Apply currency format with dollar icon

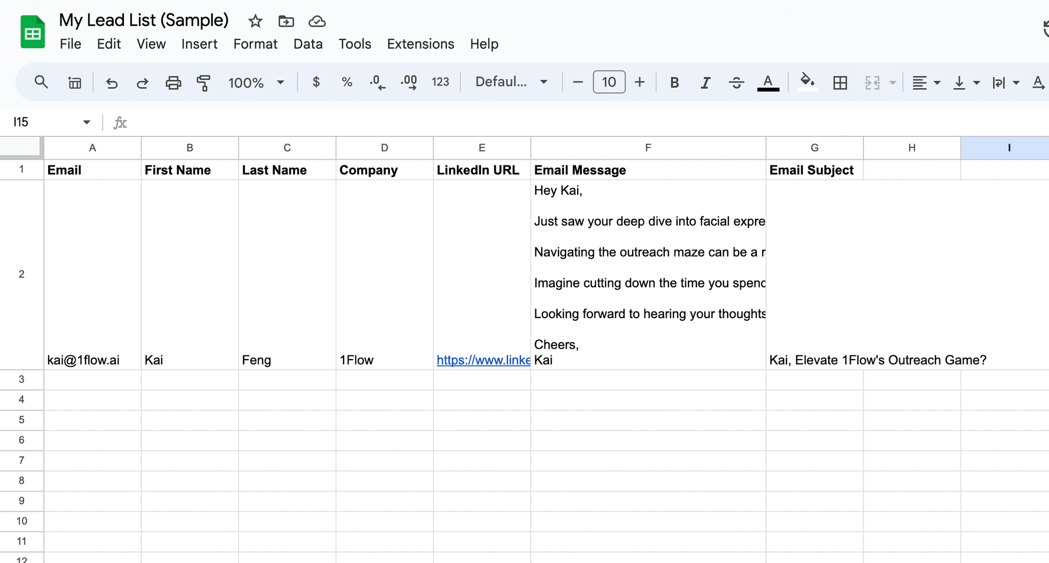(x=316, y=82)
